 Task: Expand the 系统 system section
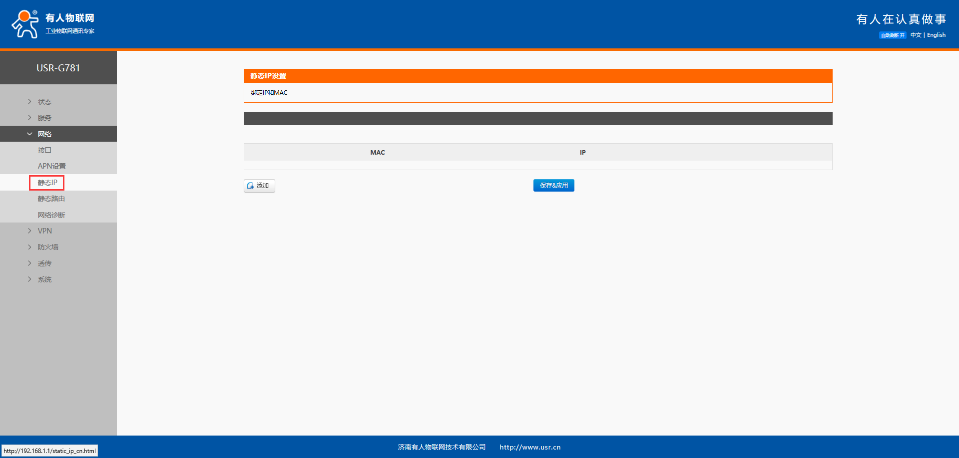coord(44,279)
